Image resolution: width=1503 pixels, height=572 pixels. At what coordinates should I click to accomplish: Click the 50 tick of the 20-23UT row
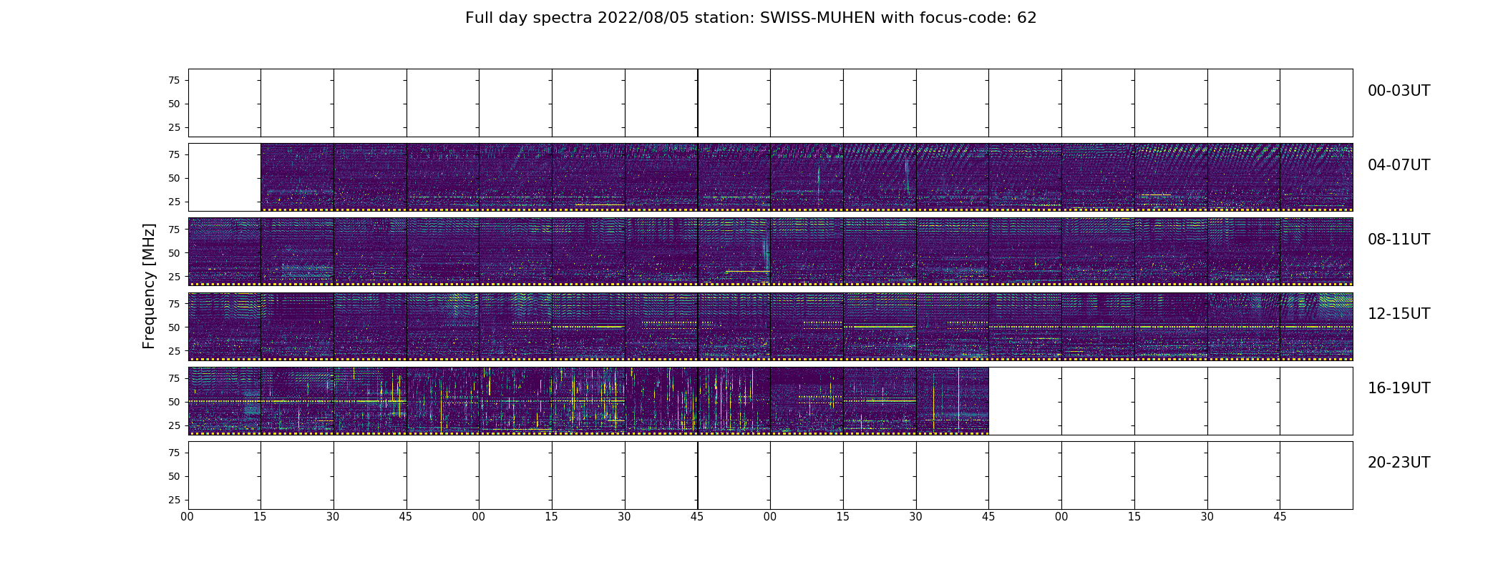[174, 476]
